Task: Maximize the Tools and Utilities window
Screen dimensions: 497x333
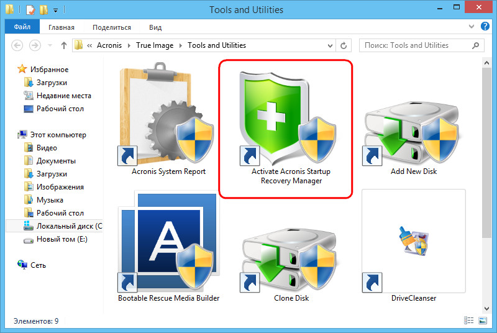Action: [x=457, y=7]
